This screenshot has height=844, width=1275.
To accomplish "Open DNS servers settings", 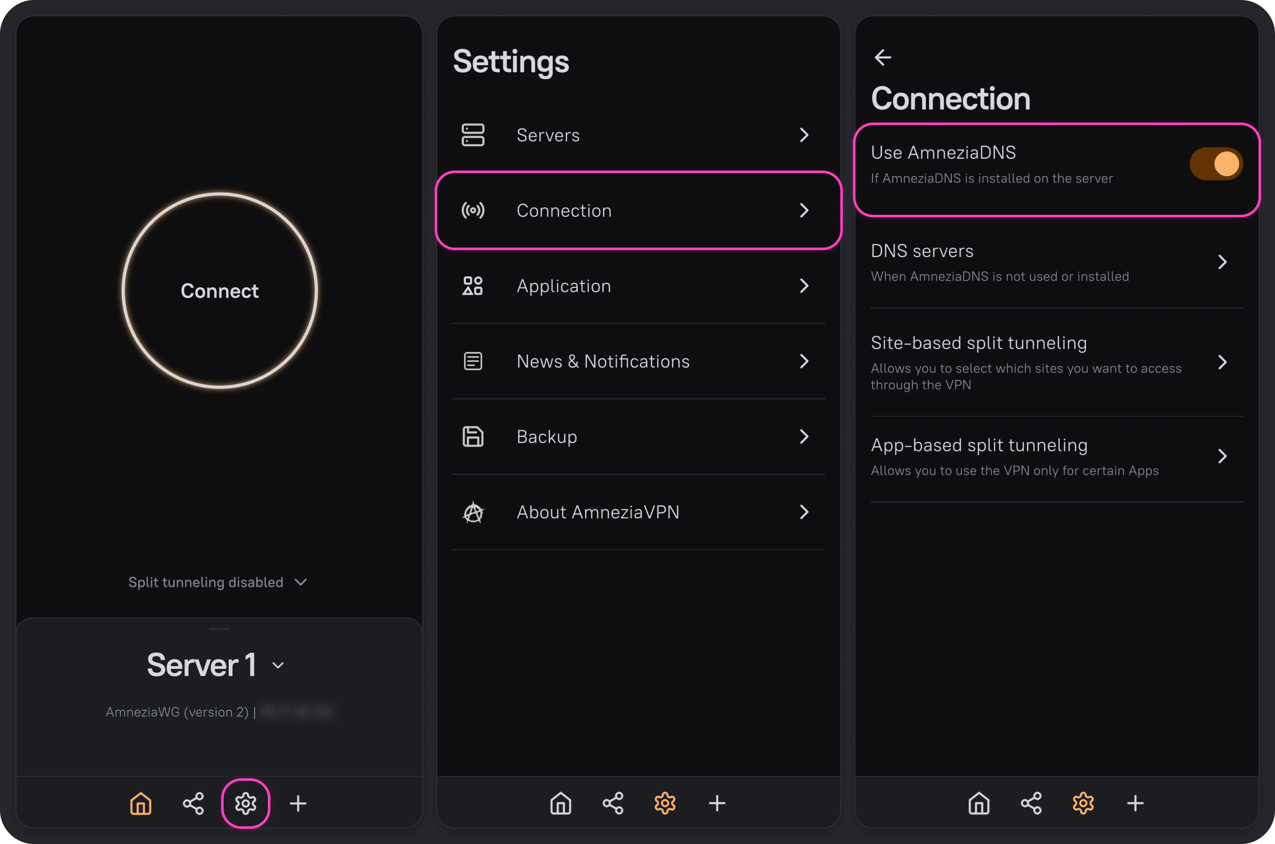I will [1057, 263].
